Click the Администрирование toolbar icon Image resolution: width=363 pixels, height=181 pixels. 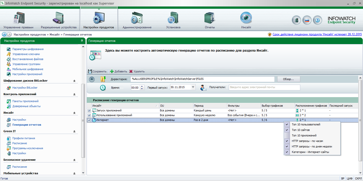(137, 19)
